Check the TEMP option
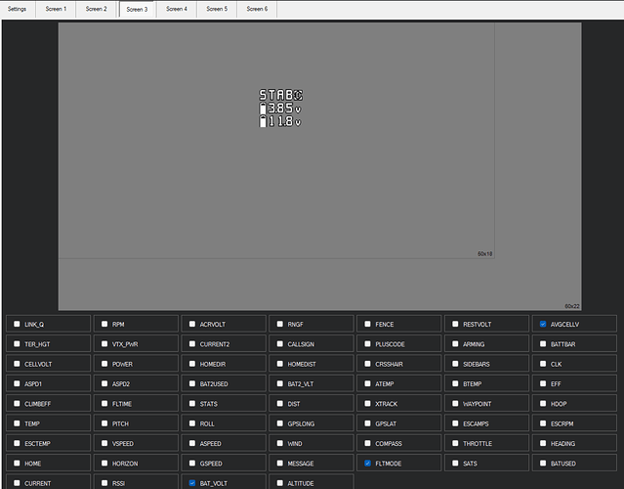Viewport: 624px width, 489px height. (17, 423)
